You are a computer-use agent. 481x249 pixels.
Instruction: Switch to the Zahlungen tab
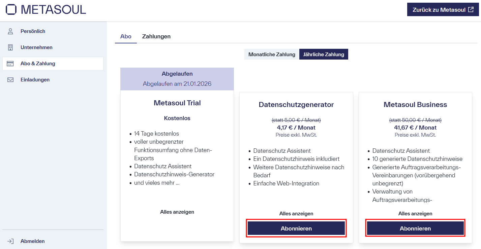click(x=156, y=36)
